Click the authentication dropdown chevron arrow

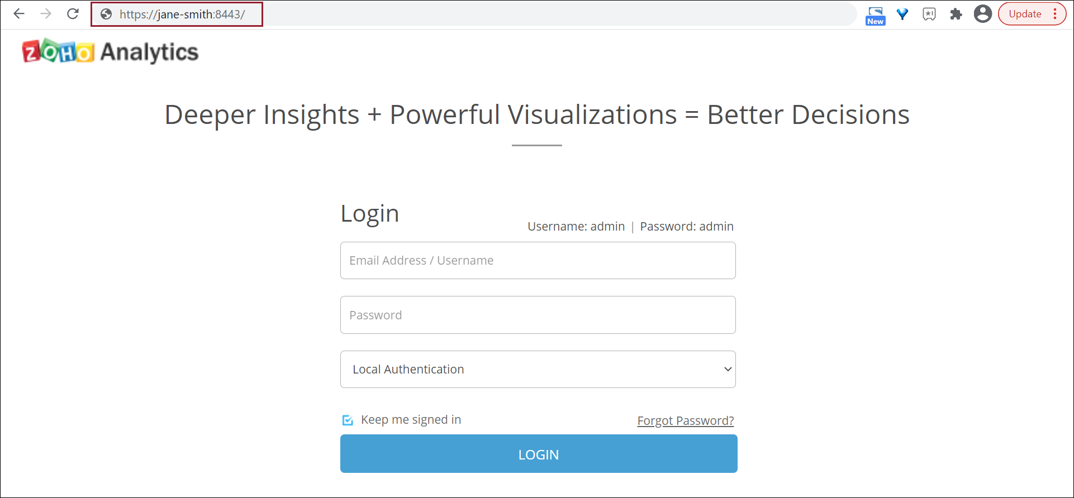tap(728, 369)
